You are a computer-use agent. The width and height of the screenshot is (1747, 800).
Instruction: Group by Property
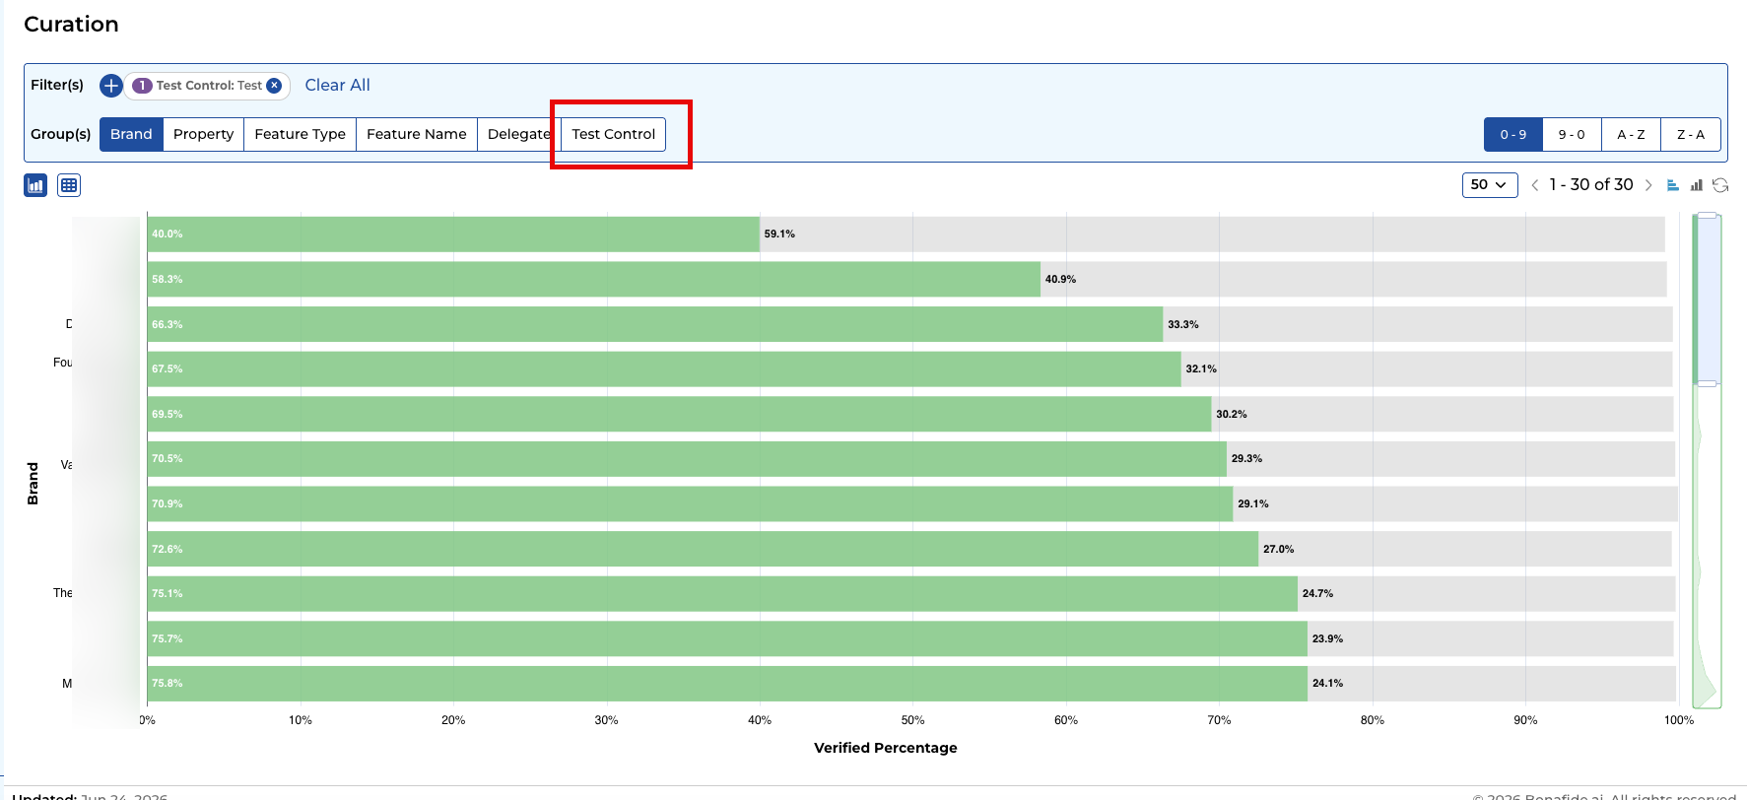203,134
